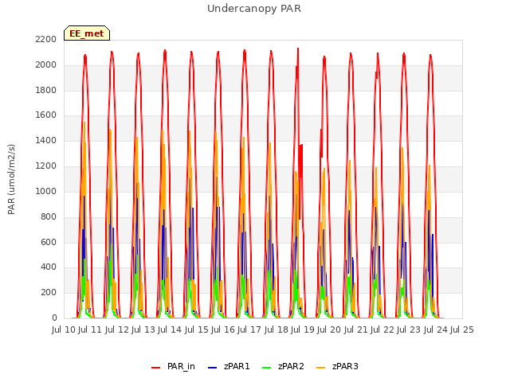The width and height of the screenshot is (510, 382).
Task: Click the Jul 24 x-axis label
Action: [436, 330]
